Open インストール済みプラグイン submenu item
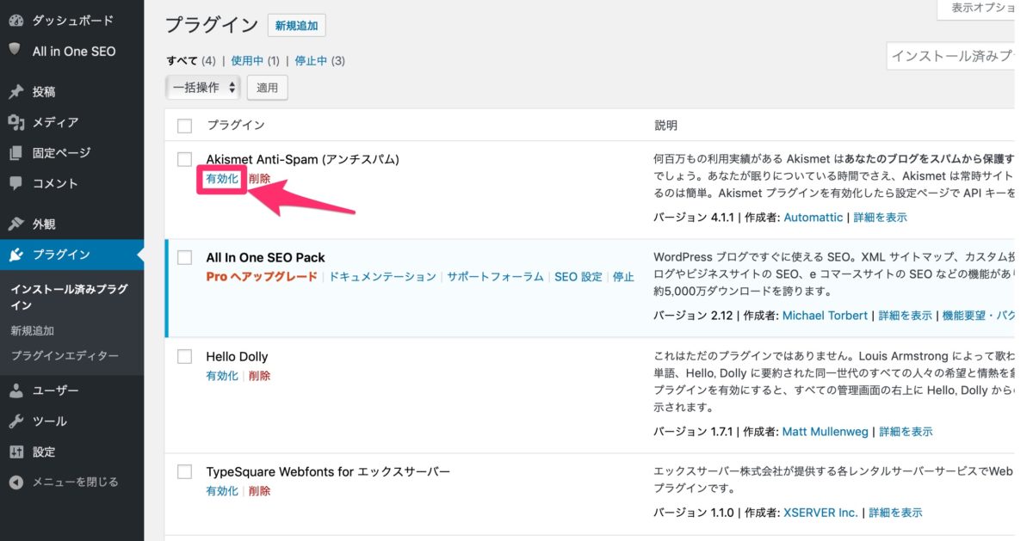This screenshot has height=541, width=1033. (x=69, y=297)
